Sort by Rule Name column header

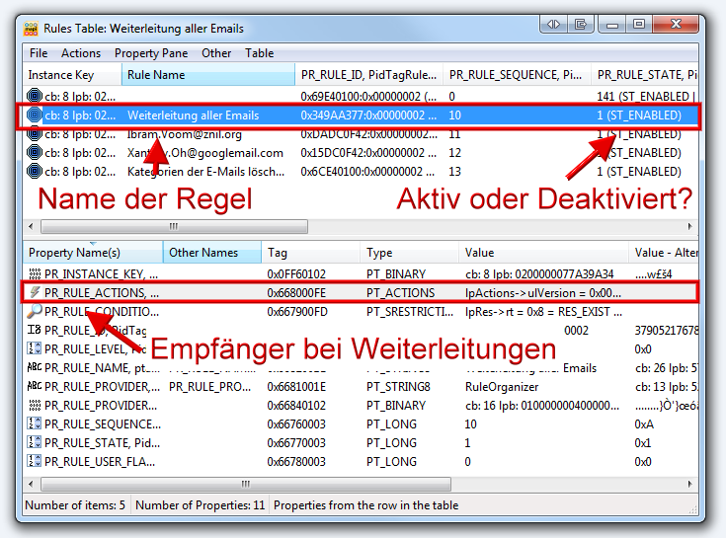207,75
